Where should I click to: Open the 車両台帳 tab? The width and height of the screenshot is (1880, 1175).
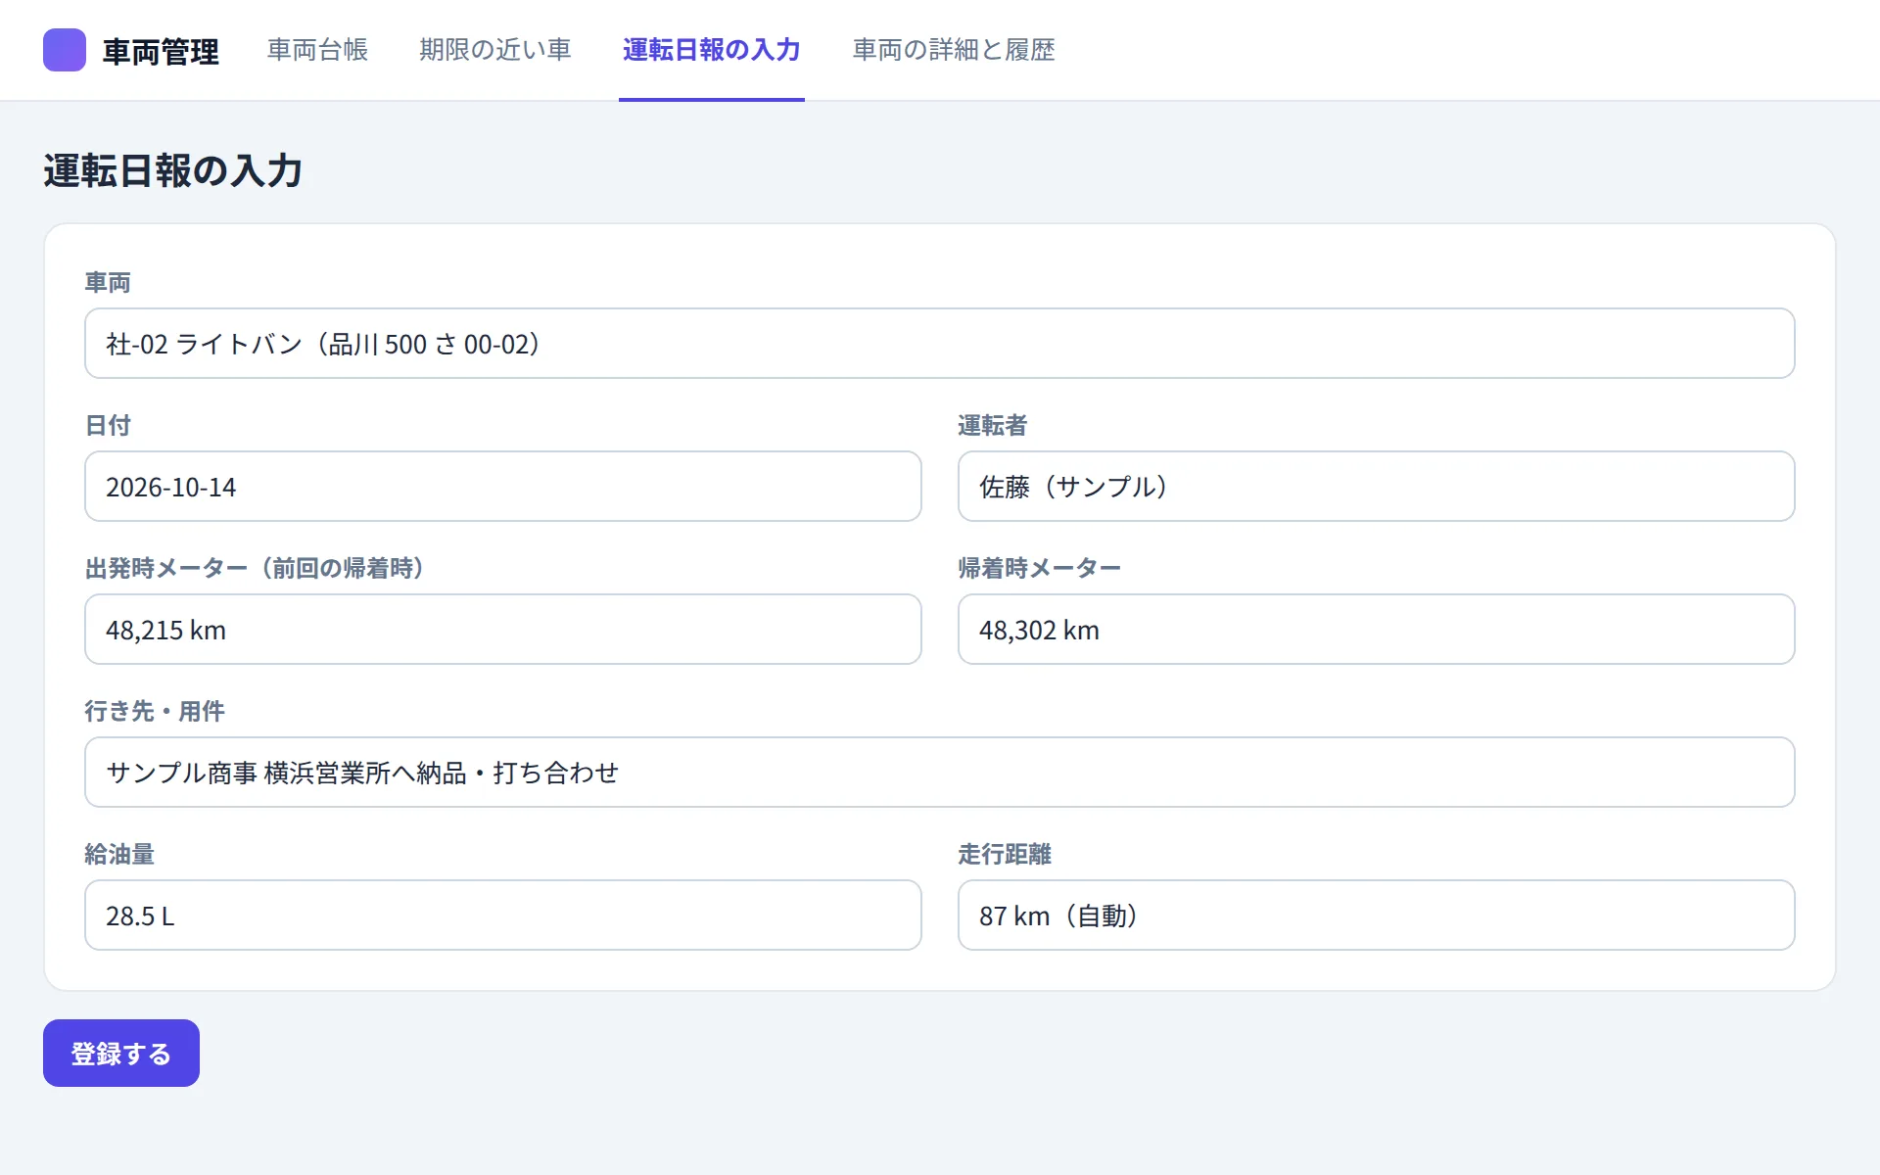(x=317, y=50)
